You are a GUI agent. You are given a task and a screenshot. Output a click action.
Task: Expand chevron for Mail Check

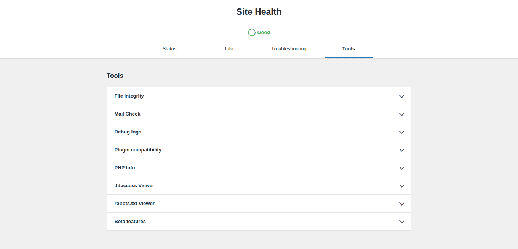(x=401, y=114)
